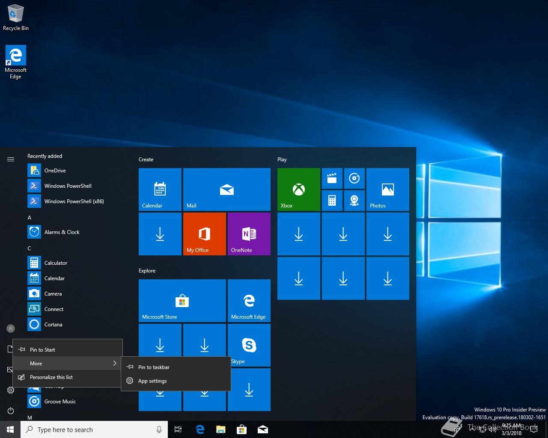The width and height of the screenshot is (548, 438).
Task: Select Pin to taskbar option
Action: tap(176, 367)
